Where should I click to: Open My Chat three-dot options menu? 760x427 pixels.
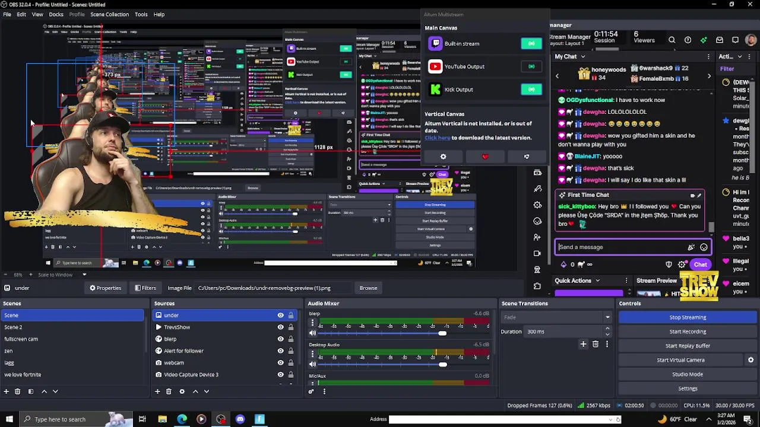tap(708, 57)
